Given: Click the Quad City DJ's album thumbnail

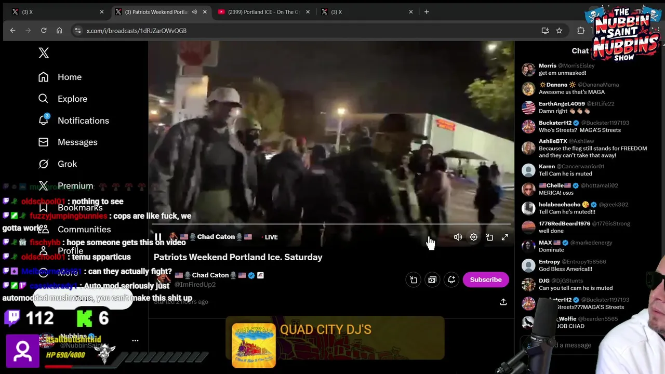Looking at the screenshot, I should tap(254, 345).
